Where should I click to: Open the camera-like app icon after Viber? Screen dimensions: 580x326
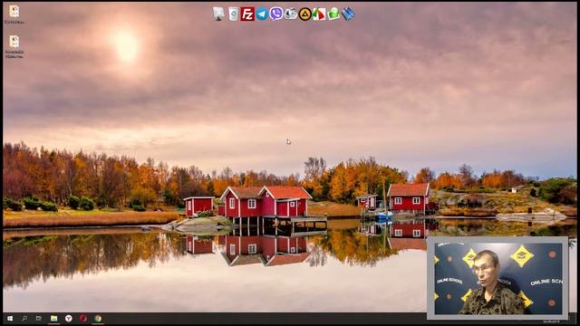pos(290,14)
